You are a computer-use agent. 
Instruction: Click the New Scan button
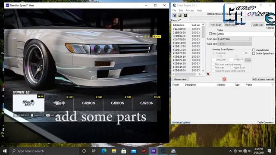pyautogui.click(x=216, y=25)
